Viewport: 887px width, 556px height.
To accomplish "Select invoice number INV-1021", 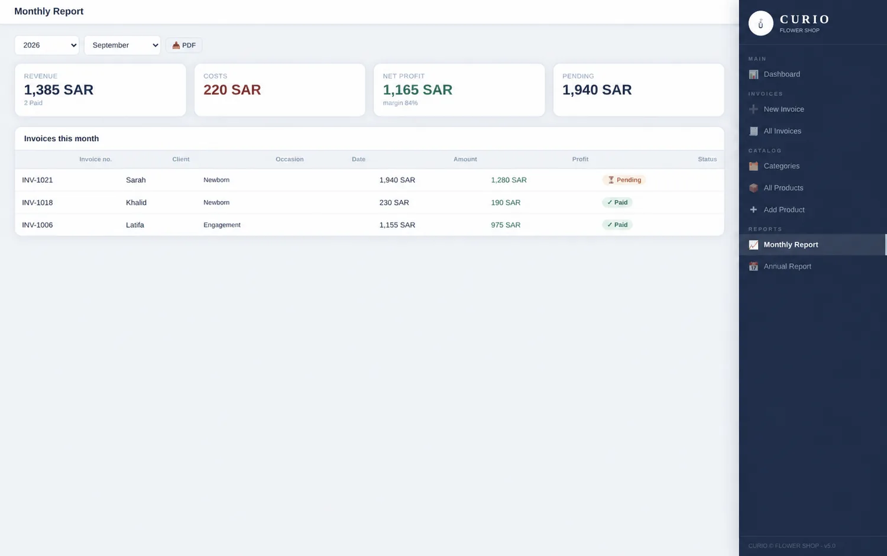I will pos(37,180).
